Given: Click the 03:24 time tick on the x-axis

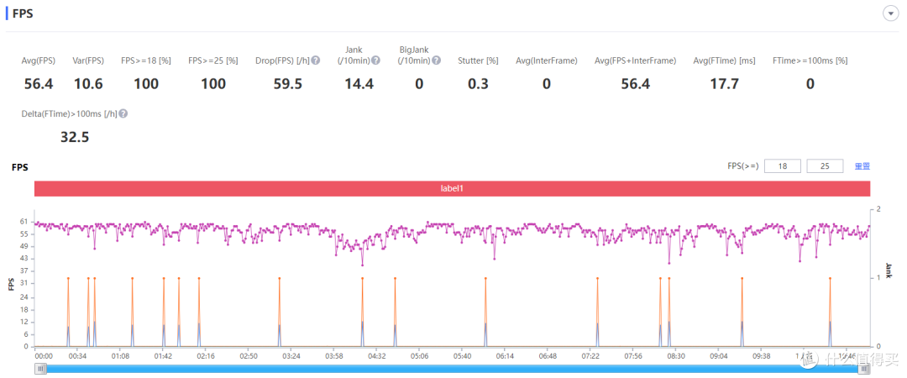Looking at the screenshot, I should point(291,356).
